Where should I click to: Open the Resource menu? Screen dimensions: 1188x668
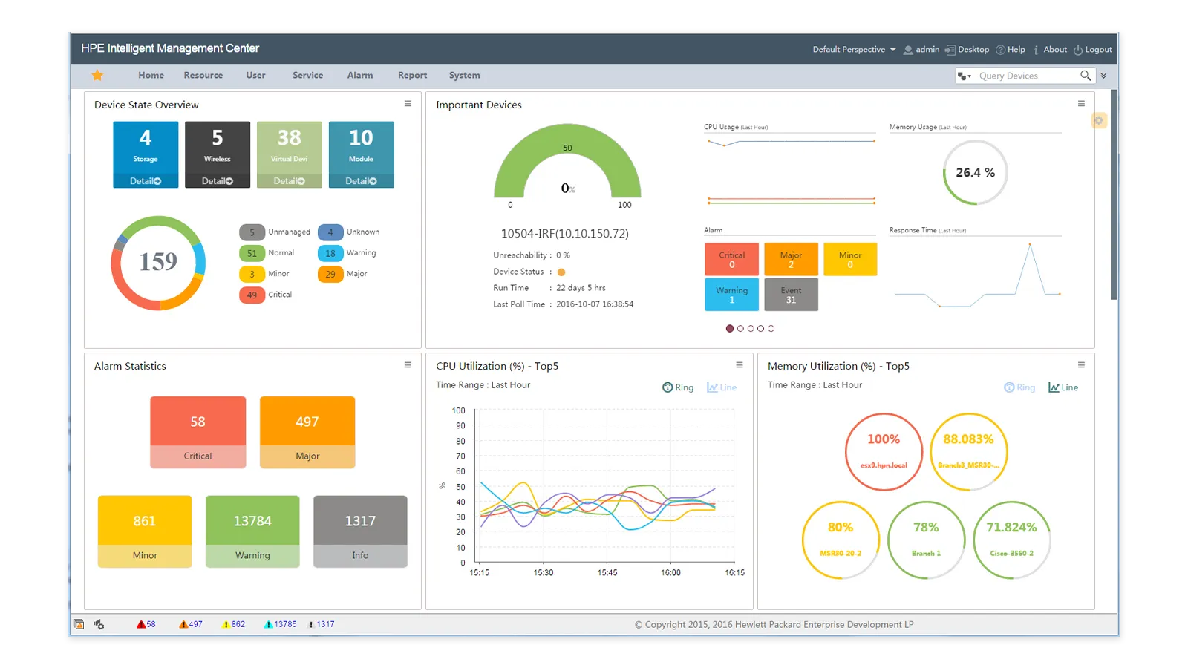tap(203, 75)
